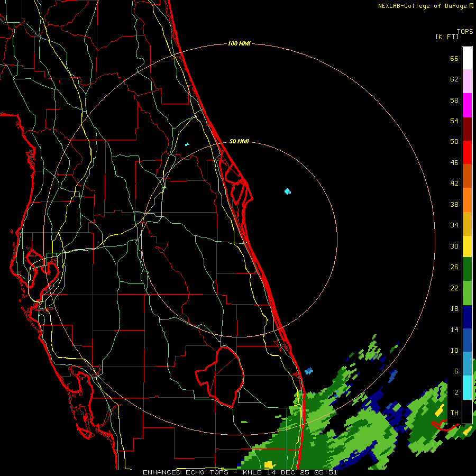Click the yellow legend color block
Image resolution: width=476 pixels, height=476 pixels.
coord(467,246)
